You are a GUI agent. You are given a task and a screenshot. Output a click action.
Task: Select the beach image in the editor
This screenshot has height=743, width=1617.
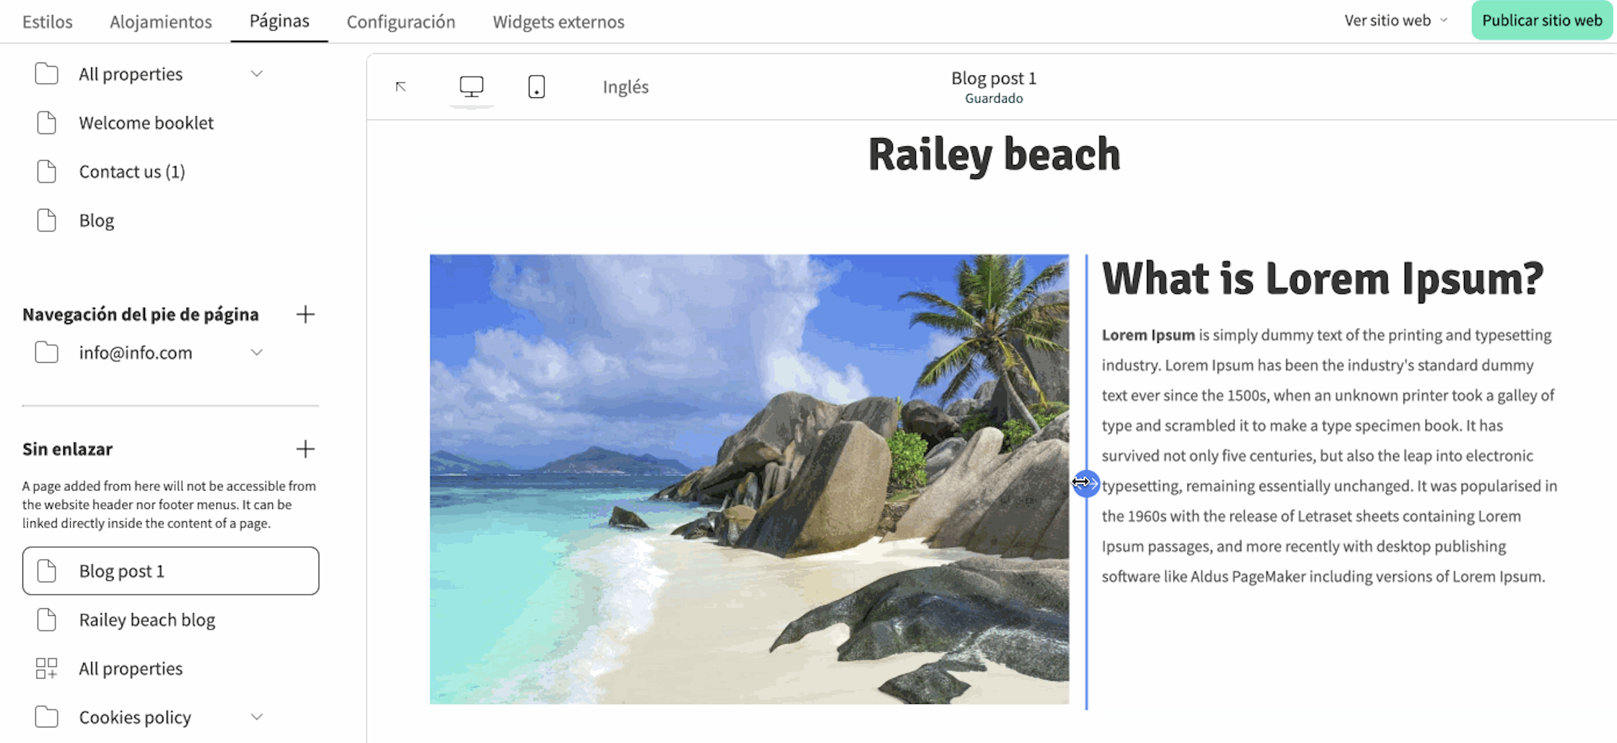[x=749, y=479]
